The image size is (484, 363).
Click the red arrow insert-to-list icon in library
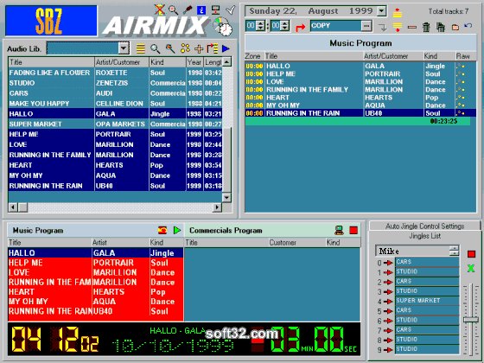point(213,48)
